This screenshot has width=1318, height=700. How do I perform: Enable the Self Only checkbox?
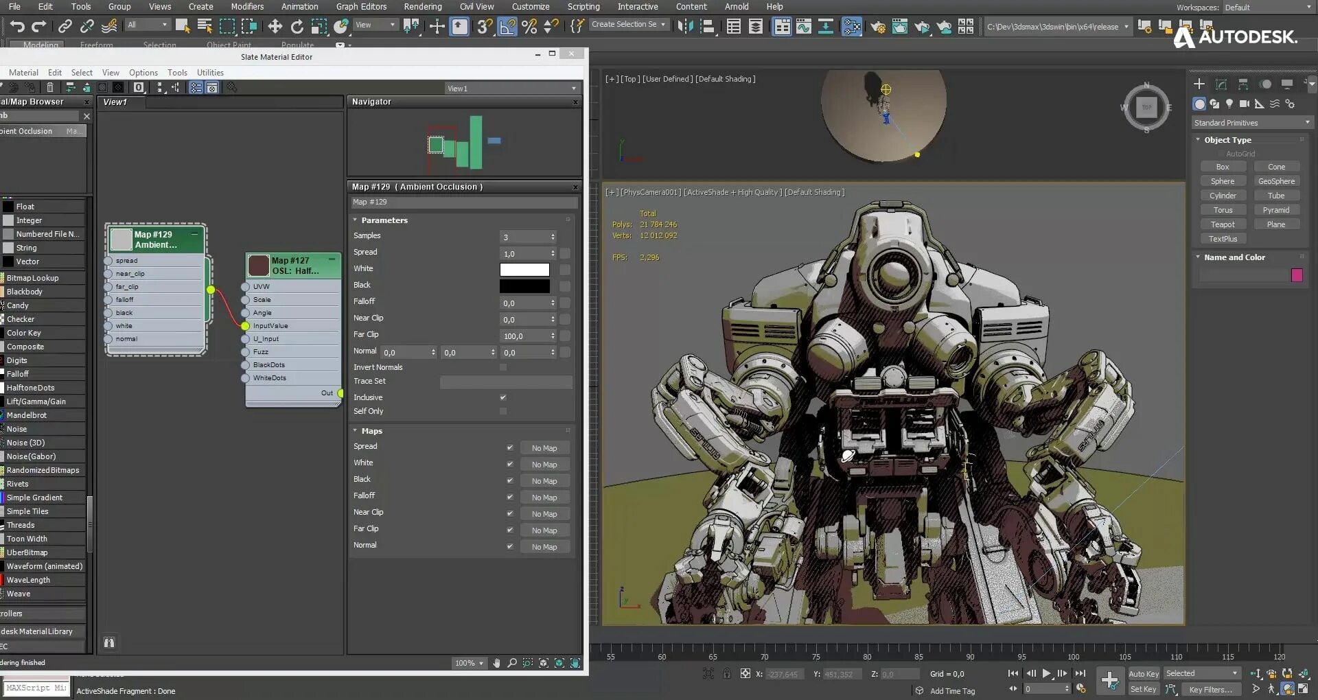click(503, 411)
